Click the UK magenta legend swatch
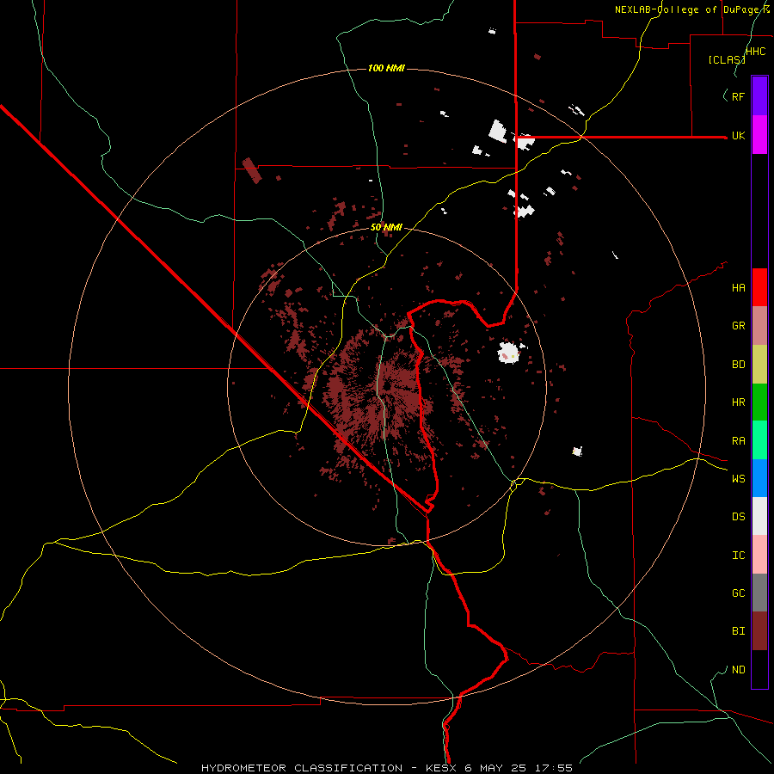This screenshot has width=774, height=774. pyautogui.click(x=759, y=134)
